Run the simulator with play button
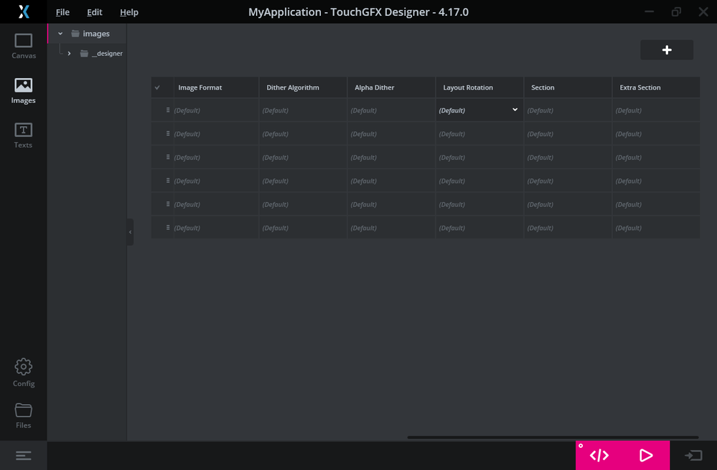This screenshot has width=717, height=470. pos(646,456)
